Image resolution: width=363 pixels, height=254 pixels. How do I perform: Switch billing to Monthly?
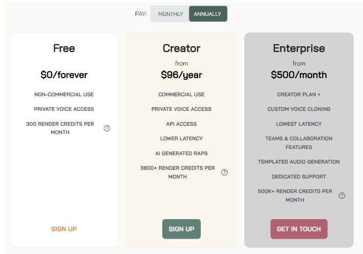(x=170, y=14)
